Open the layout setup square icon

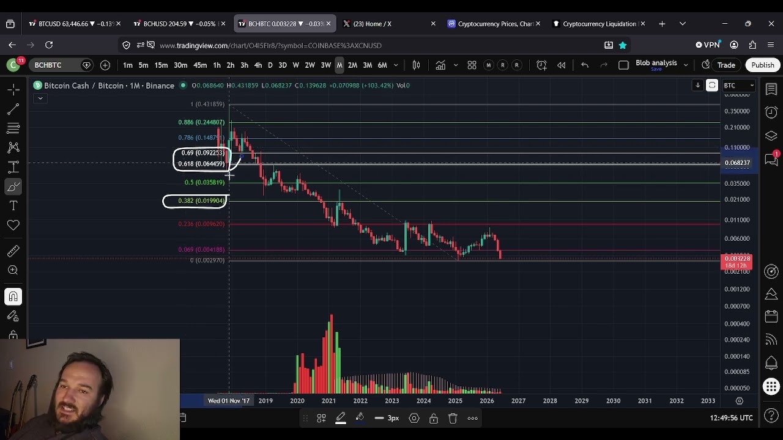tap(623, 65)
